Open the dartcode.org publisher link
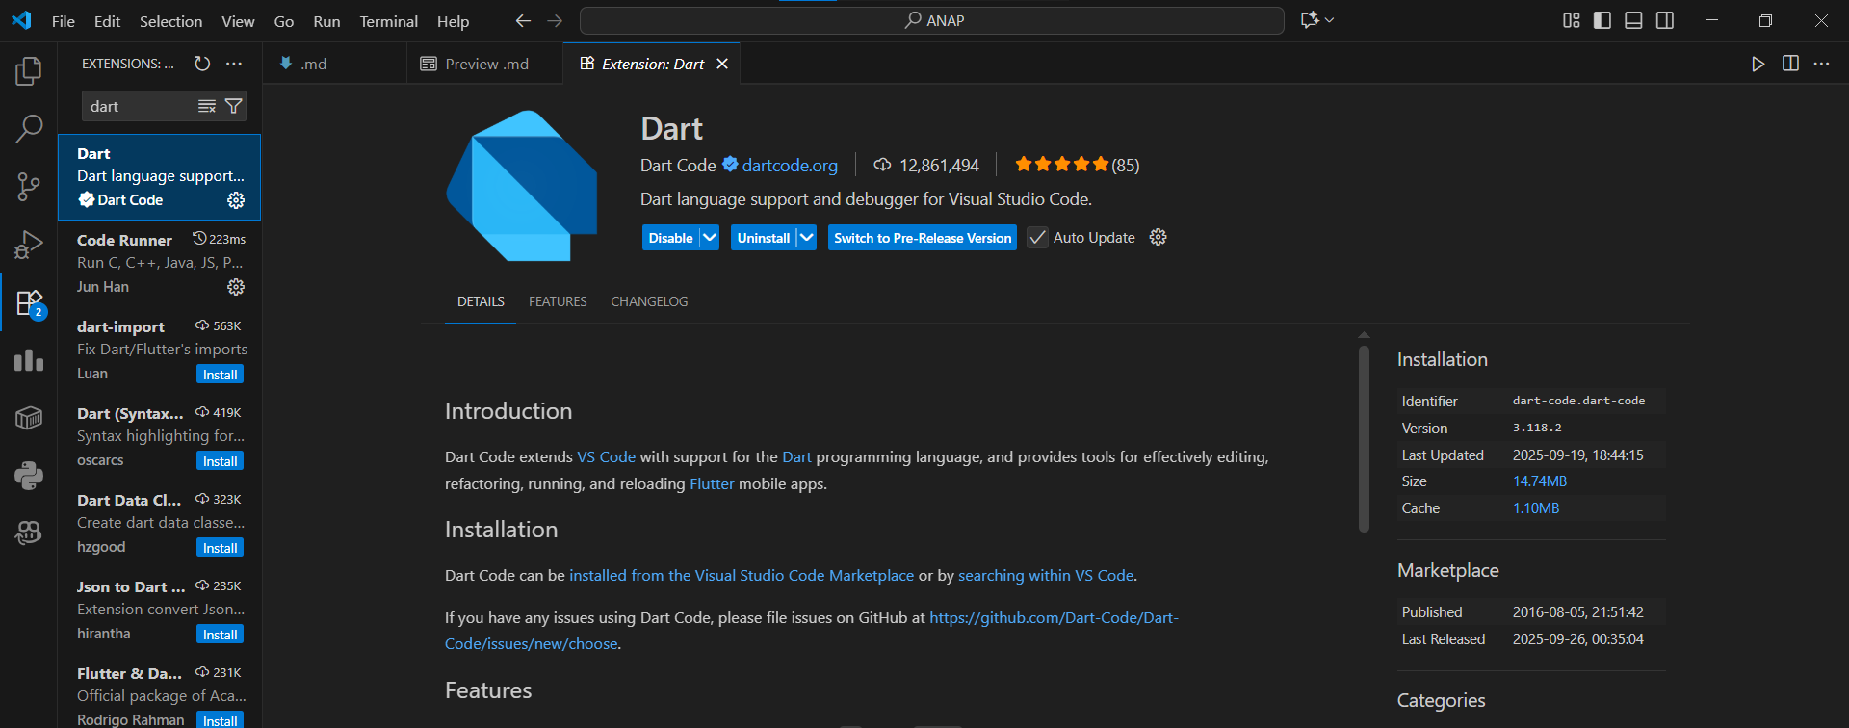Screen dimensions: 1849x728 [x=790, y=166]
